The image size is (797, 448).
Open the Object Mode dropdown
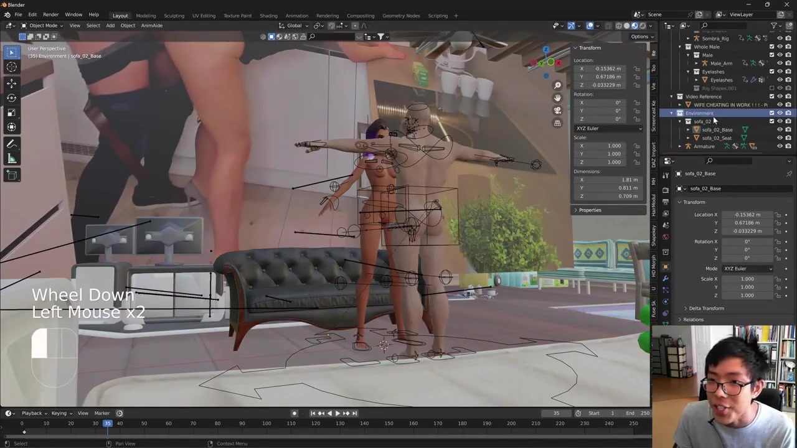click(x=42, y=26)
